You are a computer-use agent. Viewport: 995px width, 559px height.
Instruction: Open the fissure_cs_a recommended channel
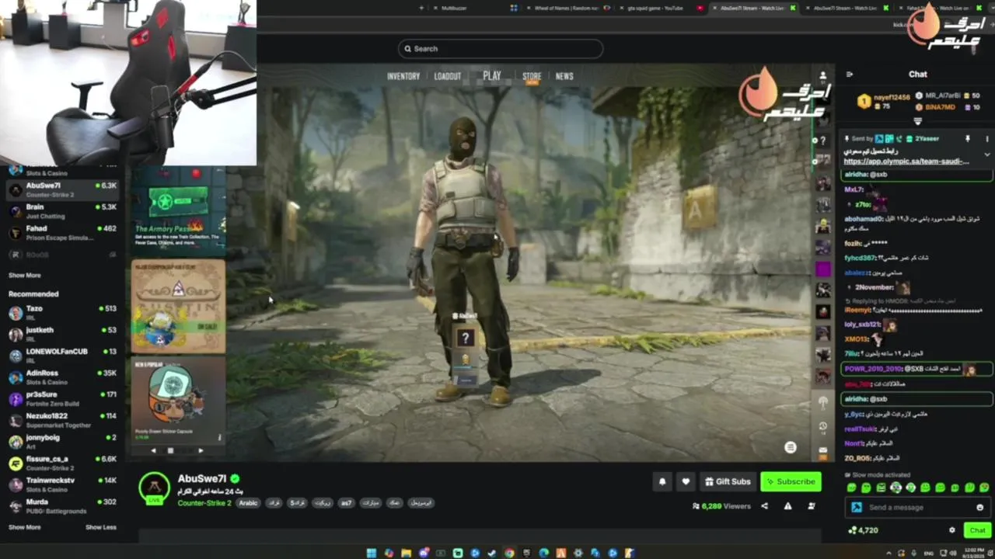coord(62,462)
